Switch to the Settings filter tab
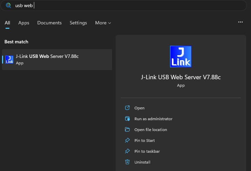This screenshot has height=171, width=251. click(x=78, y=23)
